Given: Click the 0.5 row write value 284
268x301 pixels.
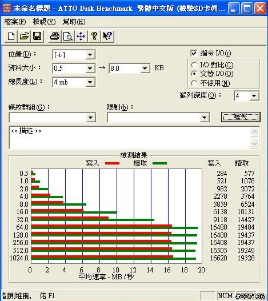Looking at the screenshot, I should coord(222,174).
